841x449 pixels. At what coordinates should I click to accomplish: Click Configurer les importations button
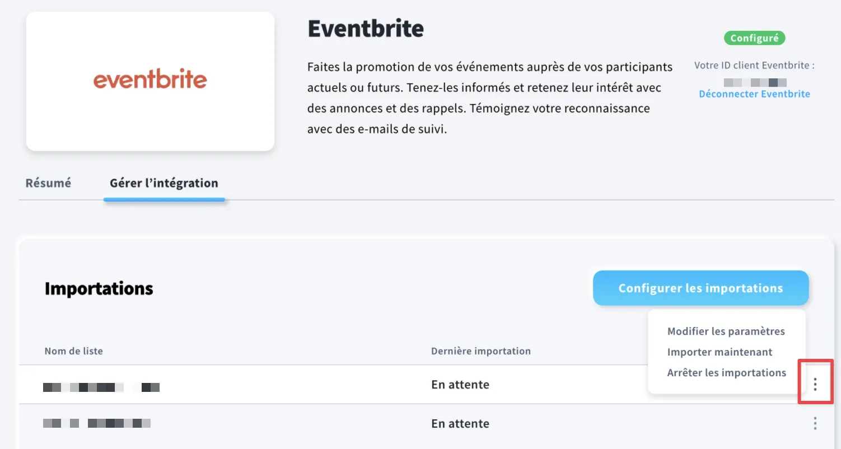(x=701, y=288)
